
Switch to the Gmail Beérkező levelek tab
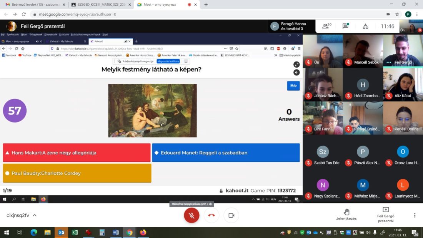tap(35, 5)
